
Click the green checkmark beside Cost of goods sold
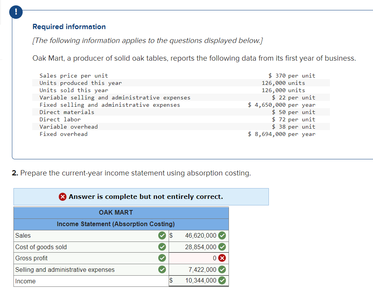(162, 247)
